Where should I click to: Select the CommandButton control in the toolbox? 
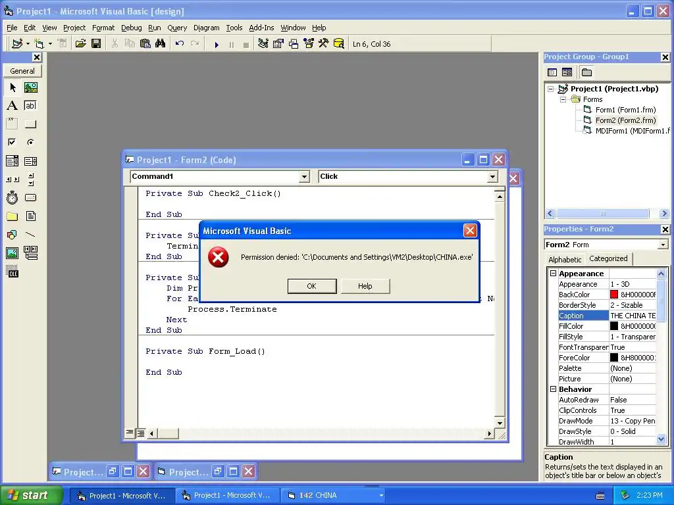30,124
